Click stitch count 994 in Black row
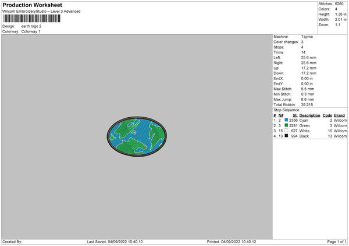 pyautogui.click(x=294, y=136)
